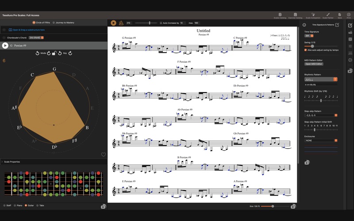Select Piano view radio button
The height and width of the screenshot is (221, 354).
click(x=15, y=206)
